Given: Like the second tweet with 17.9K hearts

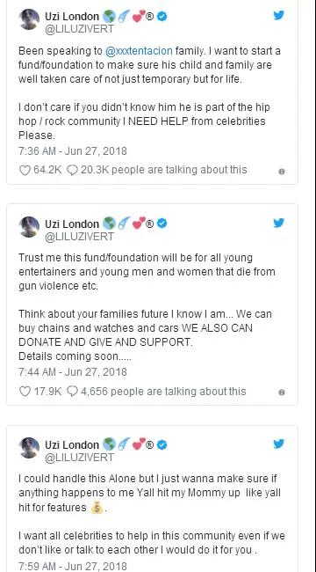Looking at the screenshot, I should 25,392.
